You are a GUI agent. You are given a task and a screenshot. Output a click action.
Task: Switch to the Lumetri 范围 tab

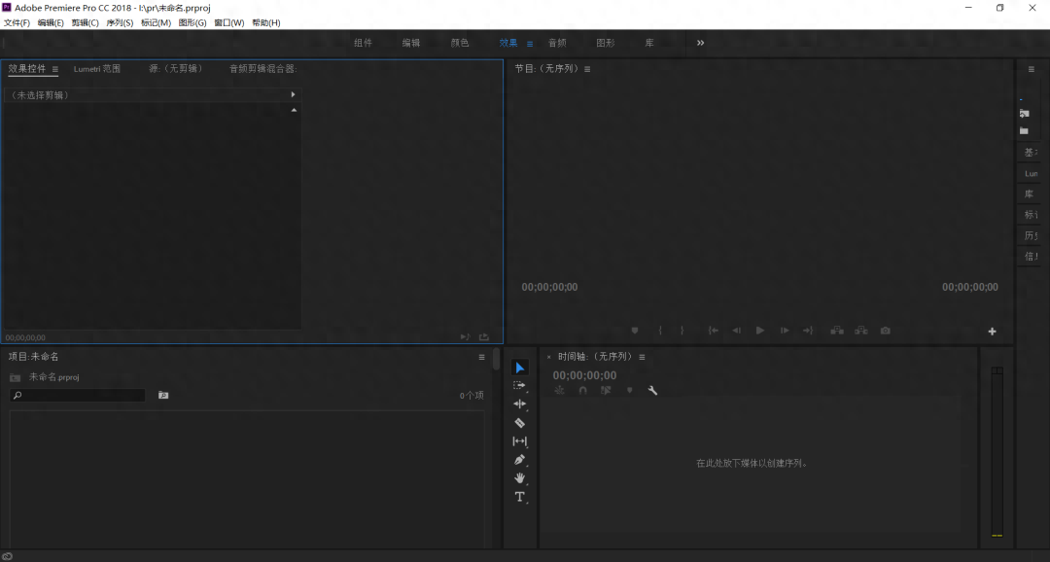coord(97,69)
